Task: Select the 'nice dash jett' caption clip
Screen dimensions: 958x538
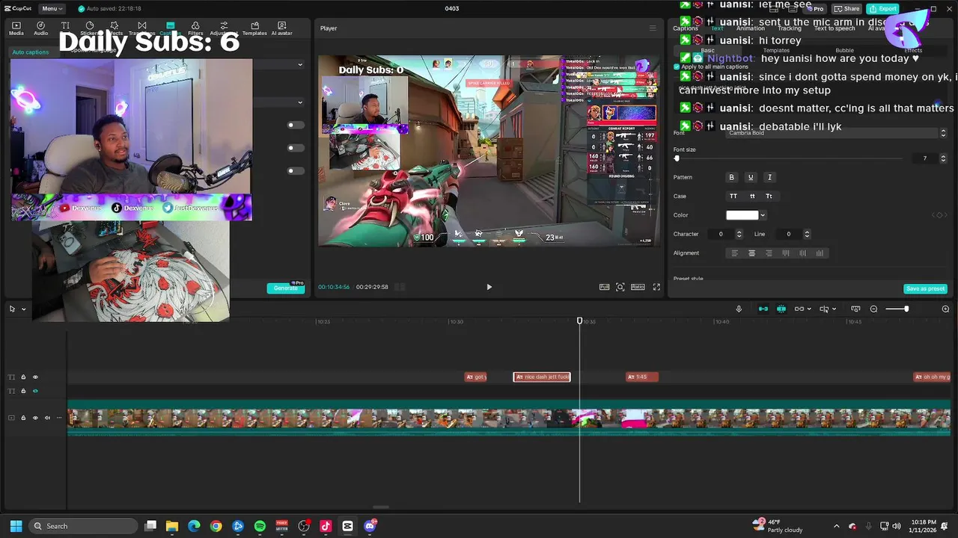Action: pyautogui.click(x=542, y=377)
